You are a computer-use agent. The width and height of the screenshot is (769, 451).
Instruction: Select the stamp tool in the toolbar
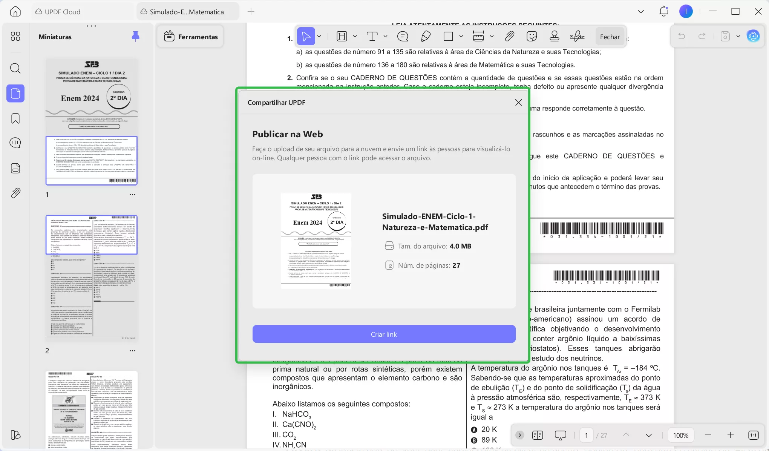pyautogui.click(x=554, y=36)
